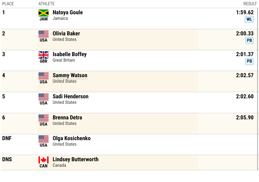
Task: Click the Great Britain flag icon
Action: coord(43,55)
